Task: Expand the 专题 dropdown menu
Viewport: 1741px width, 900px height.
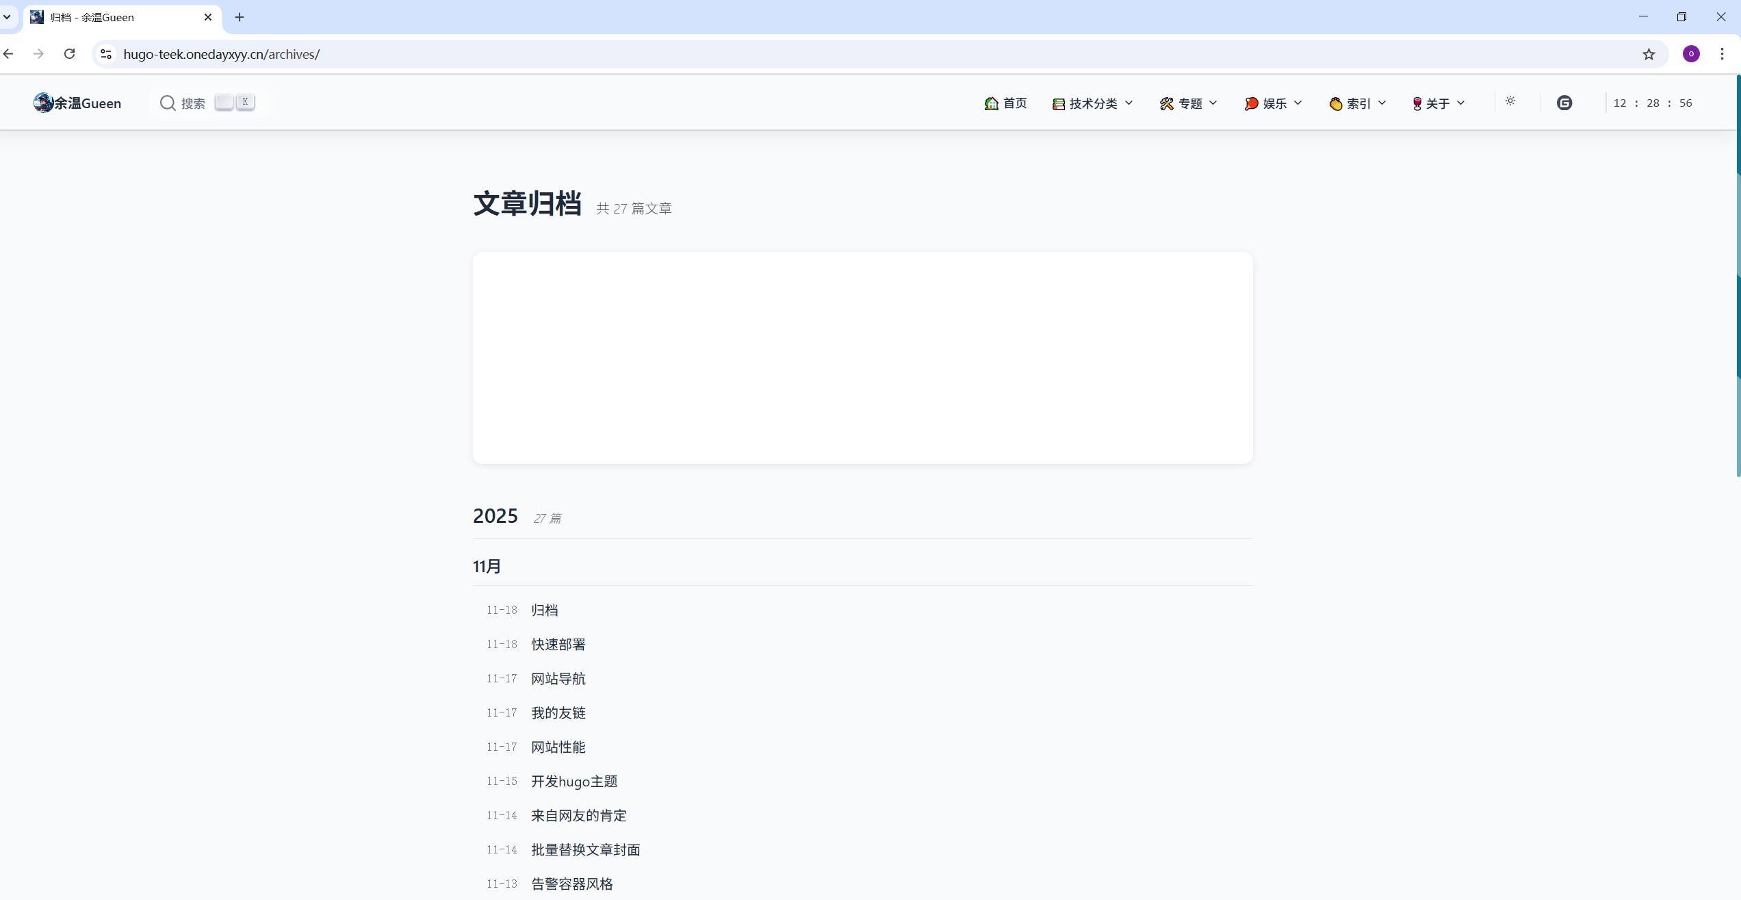Action: [x=1189, y=103]
